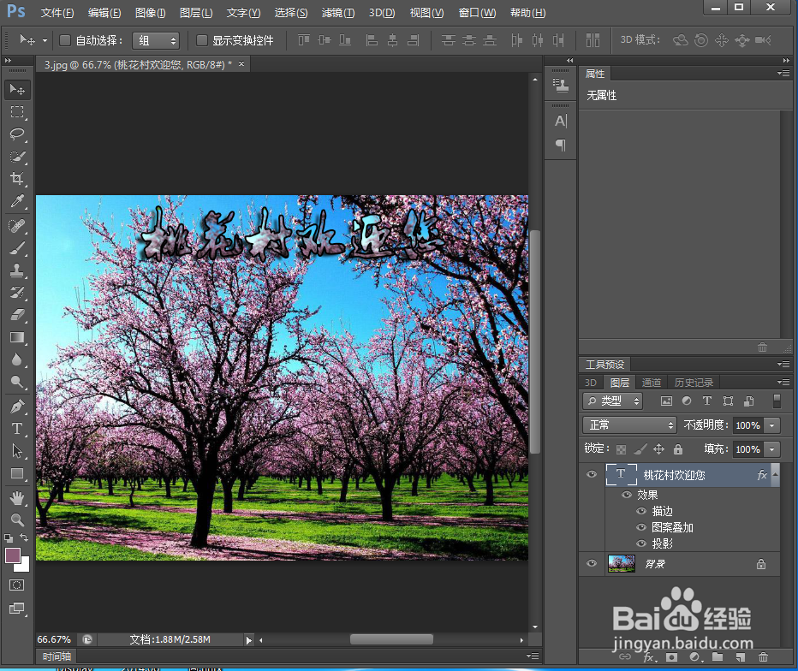This screenshot has width=798, height=671.
Task: Select the Blur tool
Action: pyautogui.click(x=17, y=359)
